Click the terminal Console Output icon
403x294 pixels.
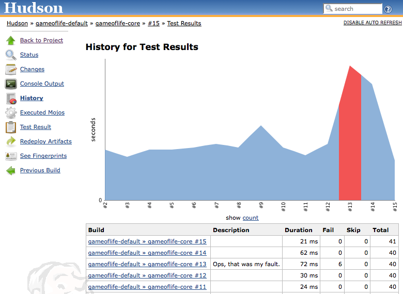[11, 84]
